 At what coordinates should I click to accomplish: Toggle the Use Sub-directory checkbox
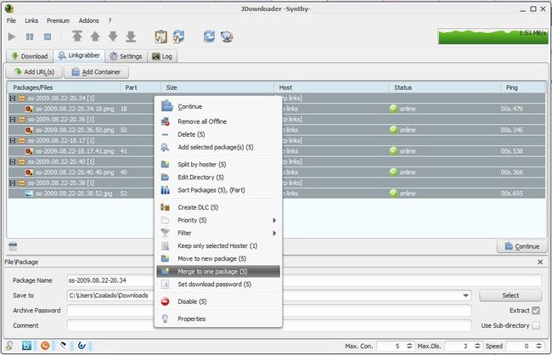536,326
